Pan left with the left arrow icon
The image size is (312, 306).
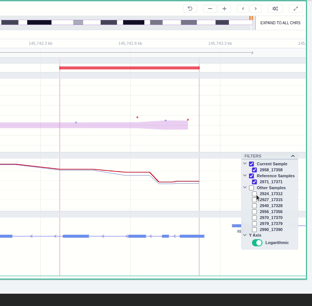point(243,9)
